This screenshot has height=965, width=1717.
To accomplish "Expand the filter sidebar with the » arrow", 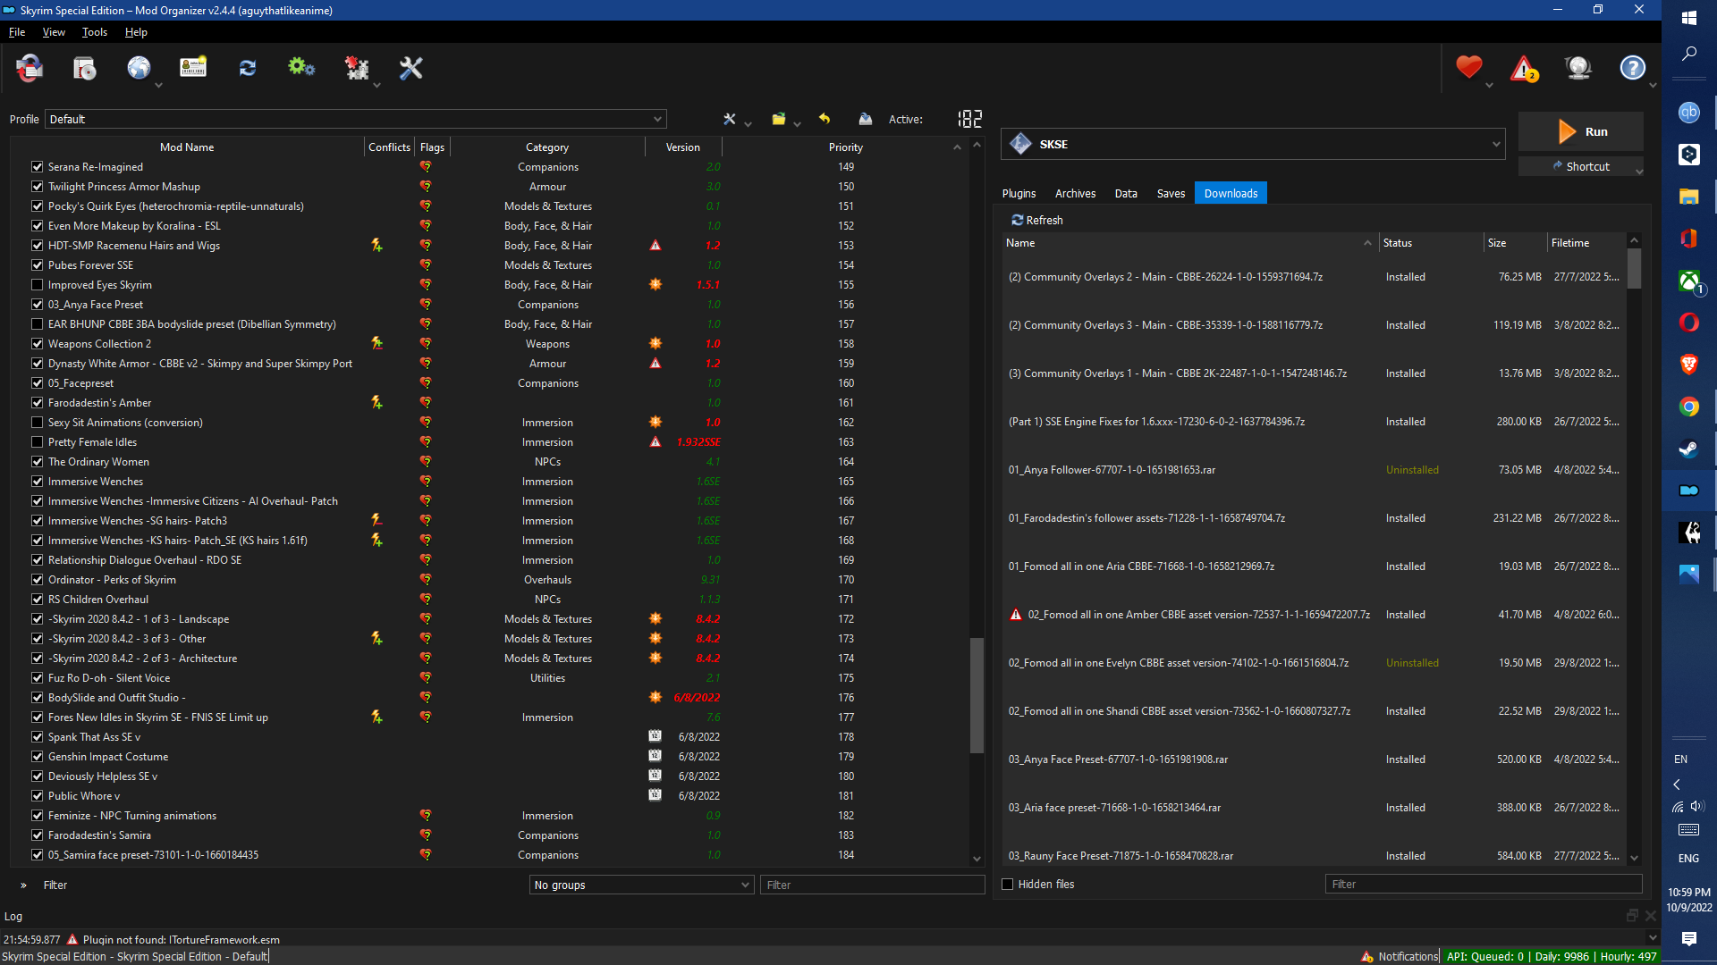I will [23, 885].
